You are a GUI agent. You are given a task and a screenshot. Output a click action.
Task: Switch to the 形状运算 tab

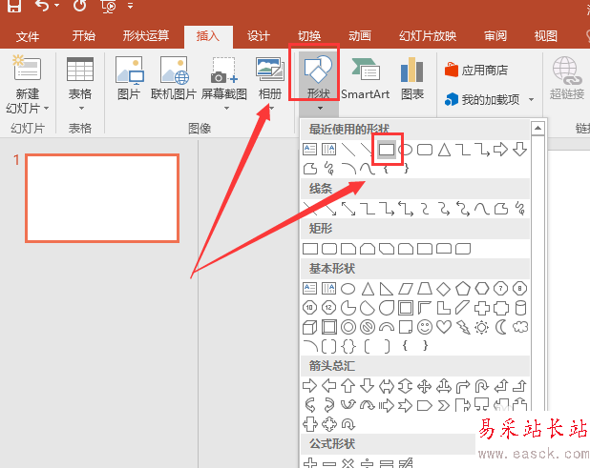[146, 36]
